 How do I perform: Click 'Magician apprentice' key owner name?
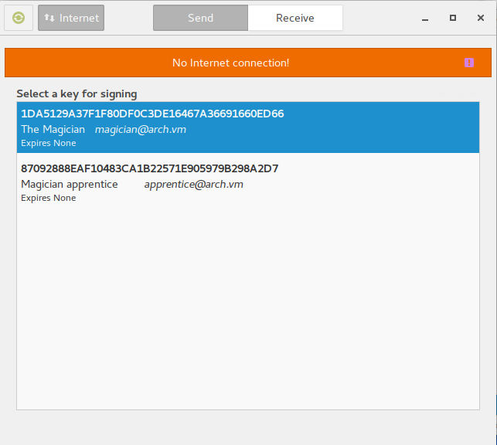70,185
